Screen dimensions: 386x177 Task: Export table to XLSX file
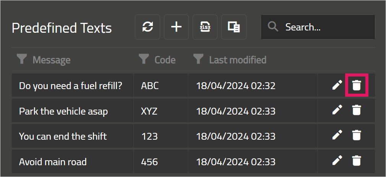click(x=205, y=27)
